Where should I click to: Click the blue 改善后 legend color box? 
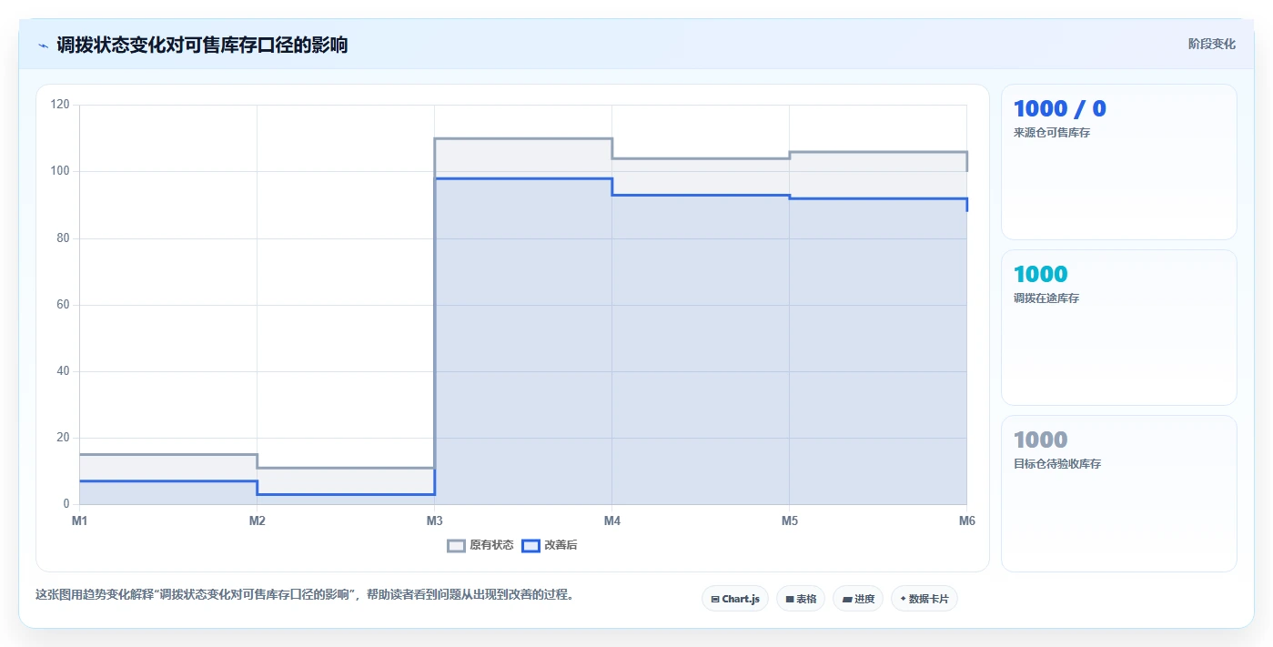[530, 545]
